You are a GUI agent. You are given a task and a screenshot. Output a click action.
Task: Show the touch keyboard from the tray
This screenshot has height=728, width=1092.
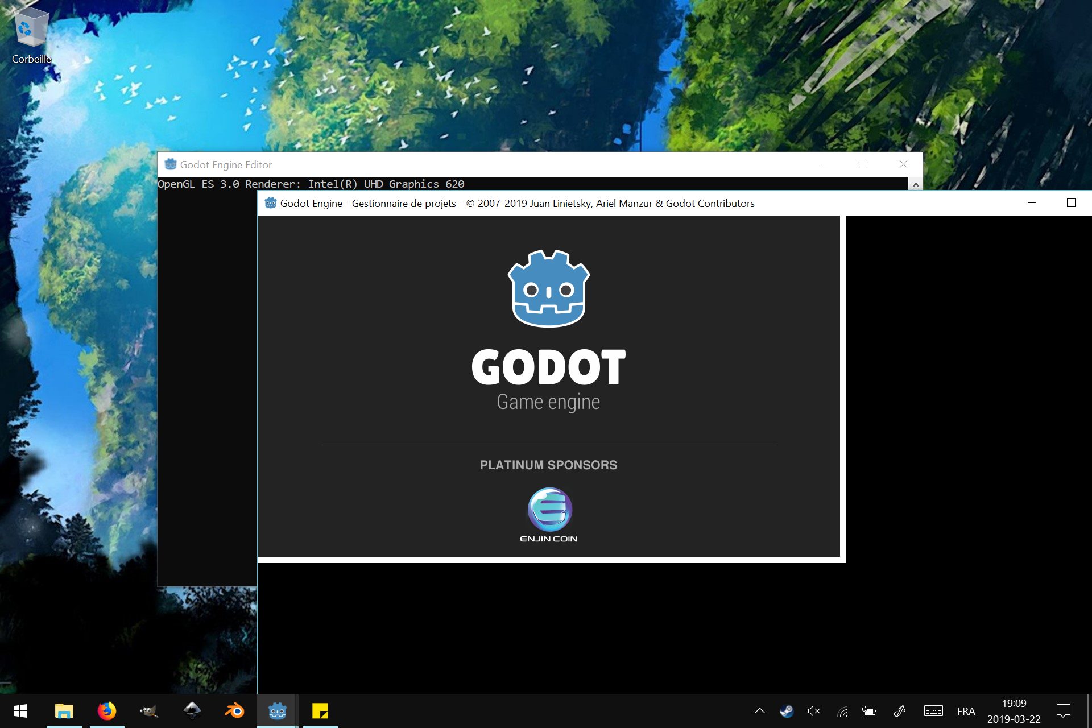coord(934,710)
